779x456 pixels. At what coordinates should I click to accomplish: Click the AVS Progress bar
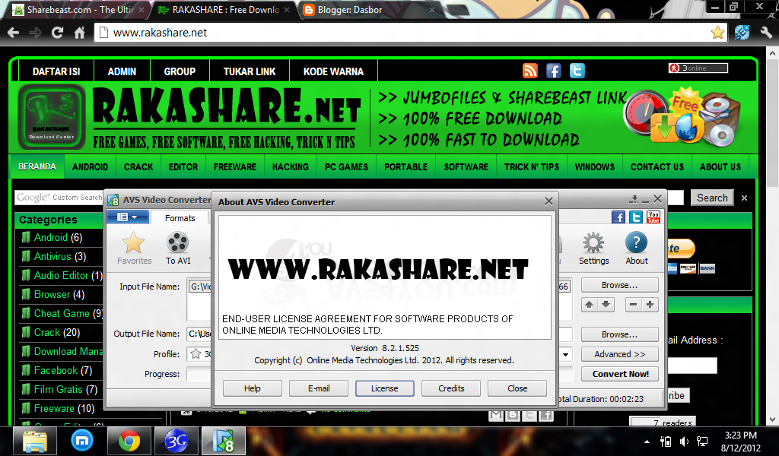point(199,374)
